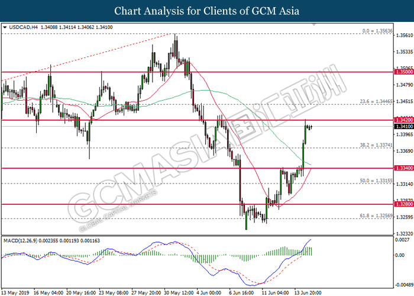Image resolution: width=414 pixels, height=296 pixels.
Task: Click the 11 Jun 04:00 time label
Action: [275, 293]
